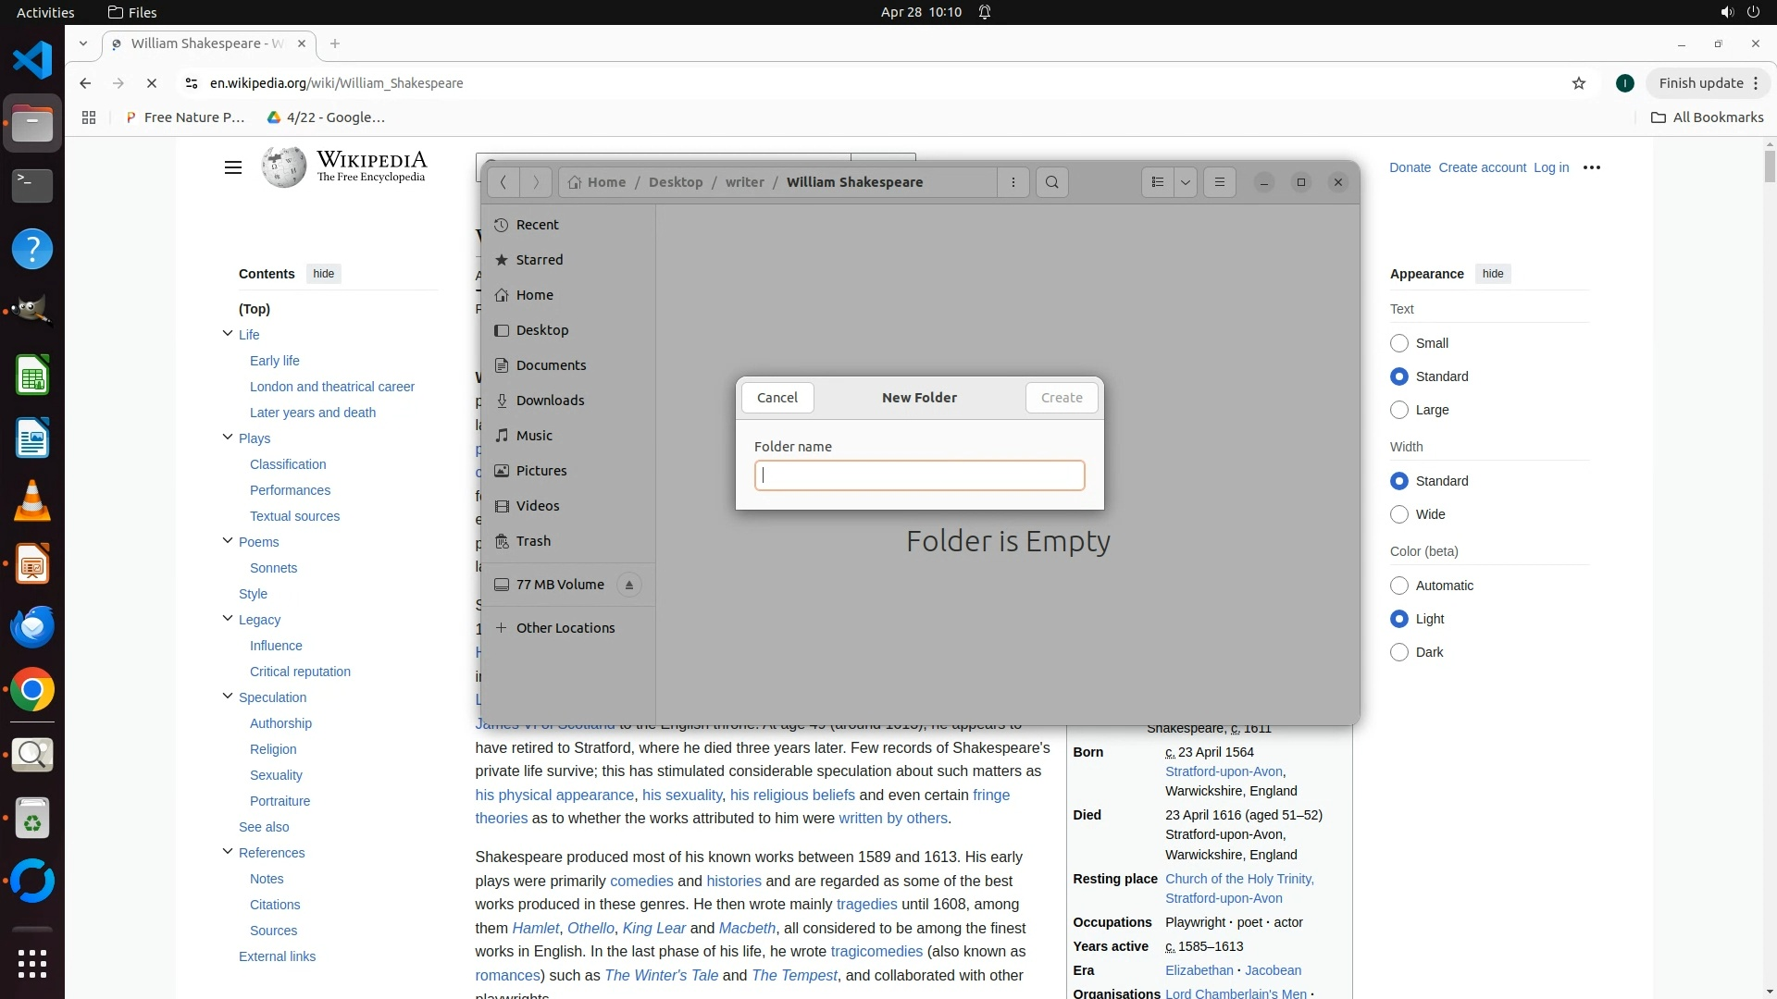
Task: Open Trash in the Files sidebar
Action: click(x=533, y=541)
